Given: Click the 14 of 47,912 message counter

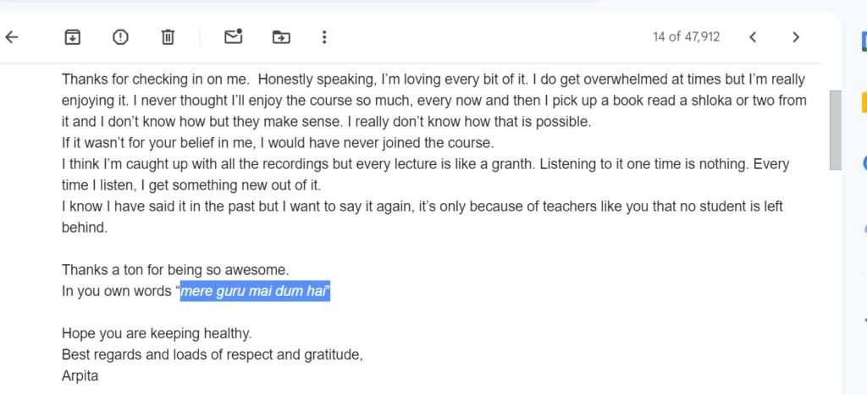Looking at the screenshot, I should [x=686, y=37].
